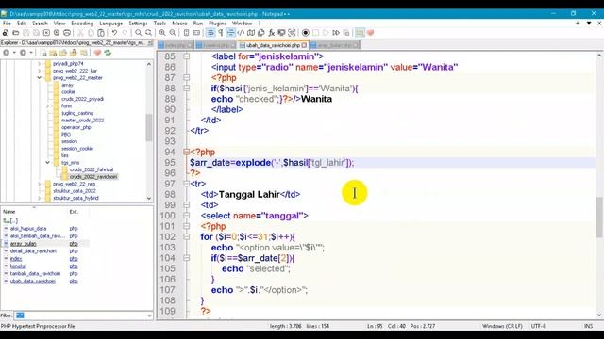Click Explorer panel refresh icon

(108, 53)
